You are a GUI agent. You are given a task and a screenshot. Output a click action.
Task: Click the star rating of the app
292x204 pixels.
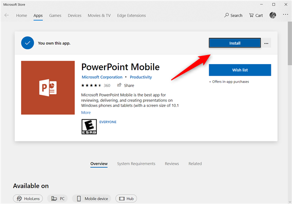[x=91, y=85]
